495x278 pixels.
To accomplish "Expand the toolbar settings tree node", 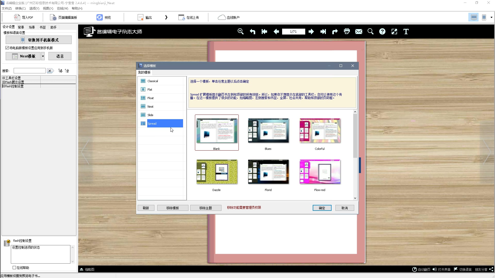I will point(4,78).
